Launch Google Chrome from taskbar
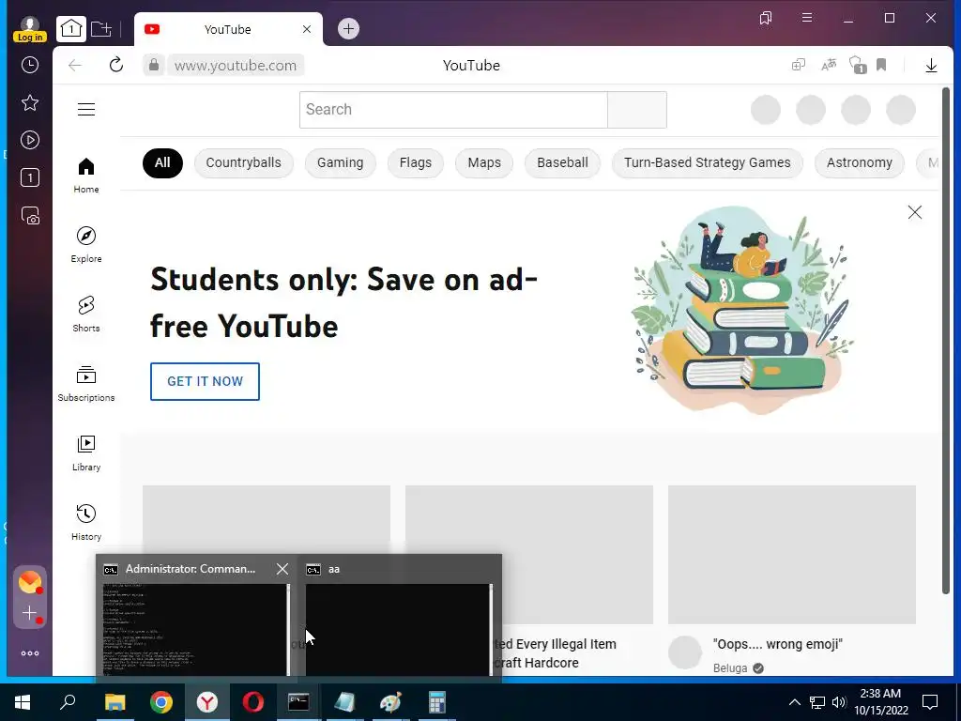The height and width of the screenshot is (721, 961). tap(161, 702)
